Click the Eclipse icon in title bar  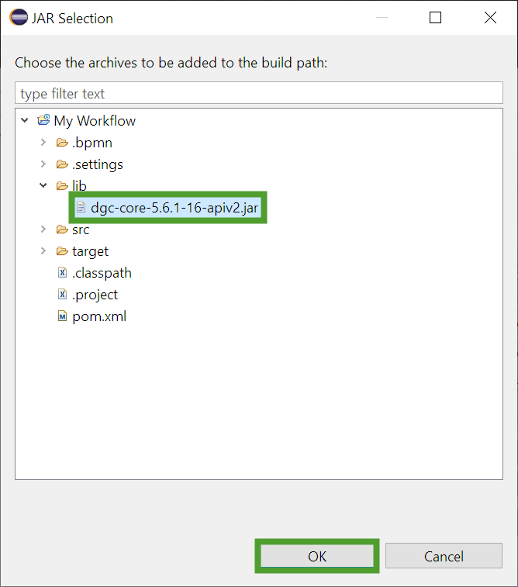point(19,18)
